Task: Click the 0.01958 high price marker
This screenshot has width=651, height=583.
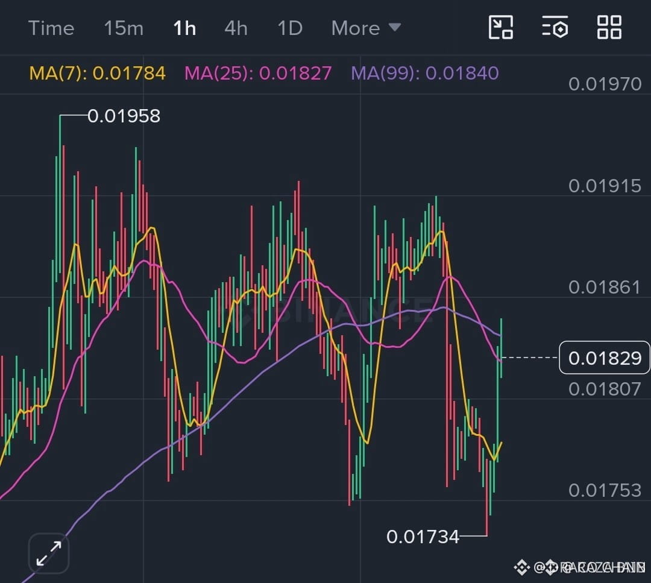Action: [x=124, y=116]
